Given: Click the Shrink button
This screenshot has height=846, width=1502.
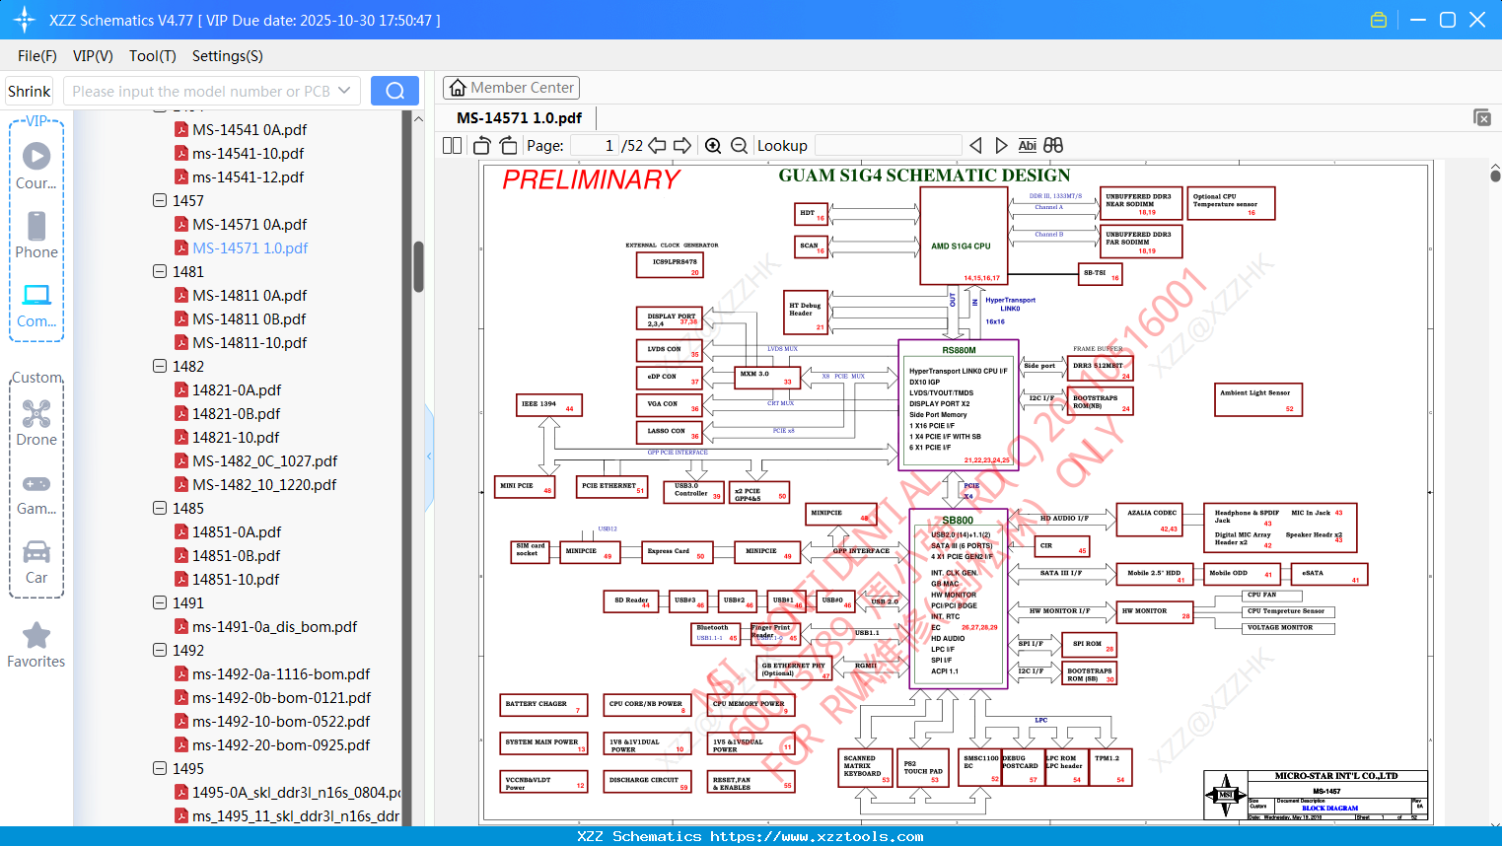Looking at the screenshot, I should [x=30, y=91].
